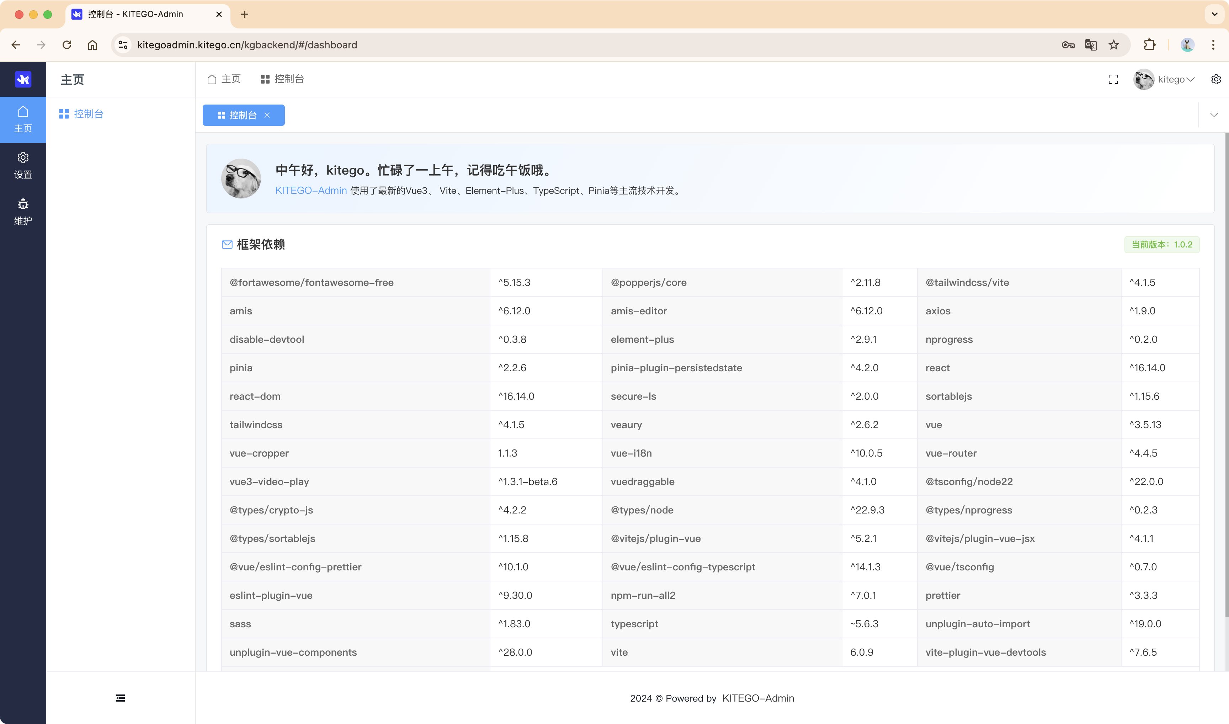Click the ^16.14.0 version next to react-dom
The height and width of the screenshot is (724, 1229).
pos(546,396)
